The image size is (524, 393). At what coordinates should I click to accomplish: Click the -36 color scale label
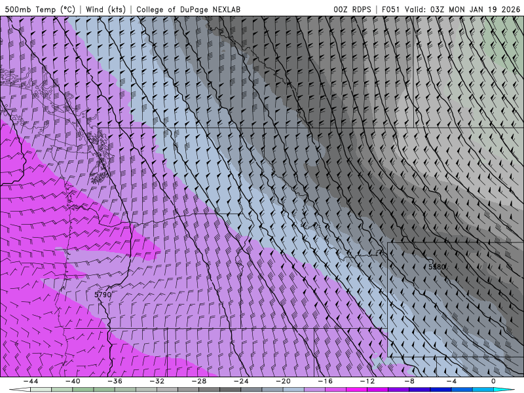[115, 381]
